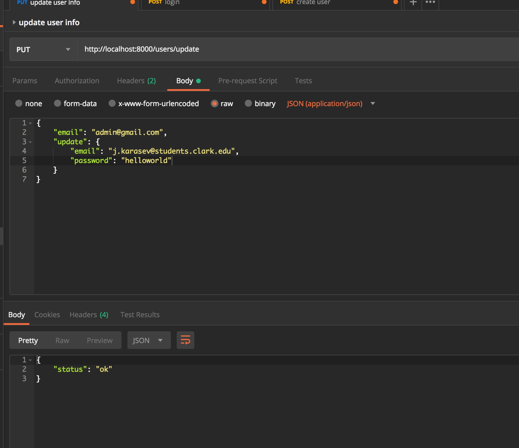
Task: Click the closing brace on line 7
Action: coord(38,179)
